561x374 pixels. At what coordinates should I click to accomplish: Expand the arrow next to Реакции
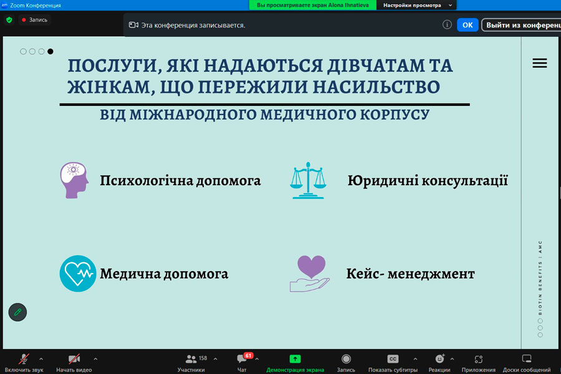pos(453,358)
